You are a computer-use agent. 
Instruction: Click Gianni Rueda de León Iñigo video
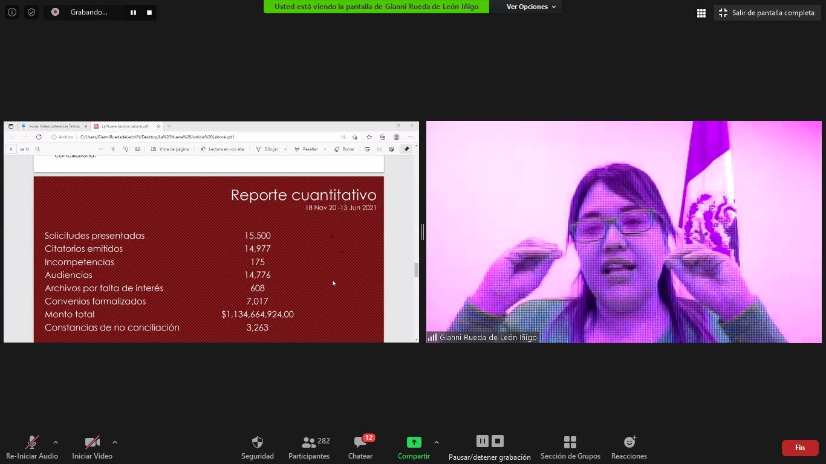point(624,232)
